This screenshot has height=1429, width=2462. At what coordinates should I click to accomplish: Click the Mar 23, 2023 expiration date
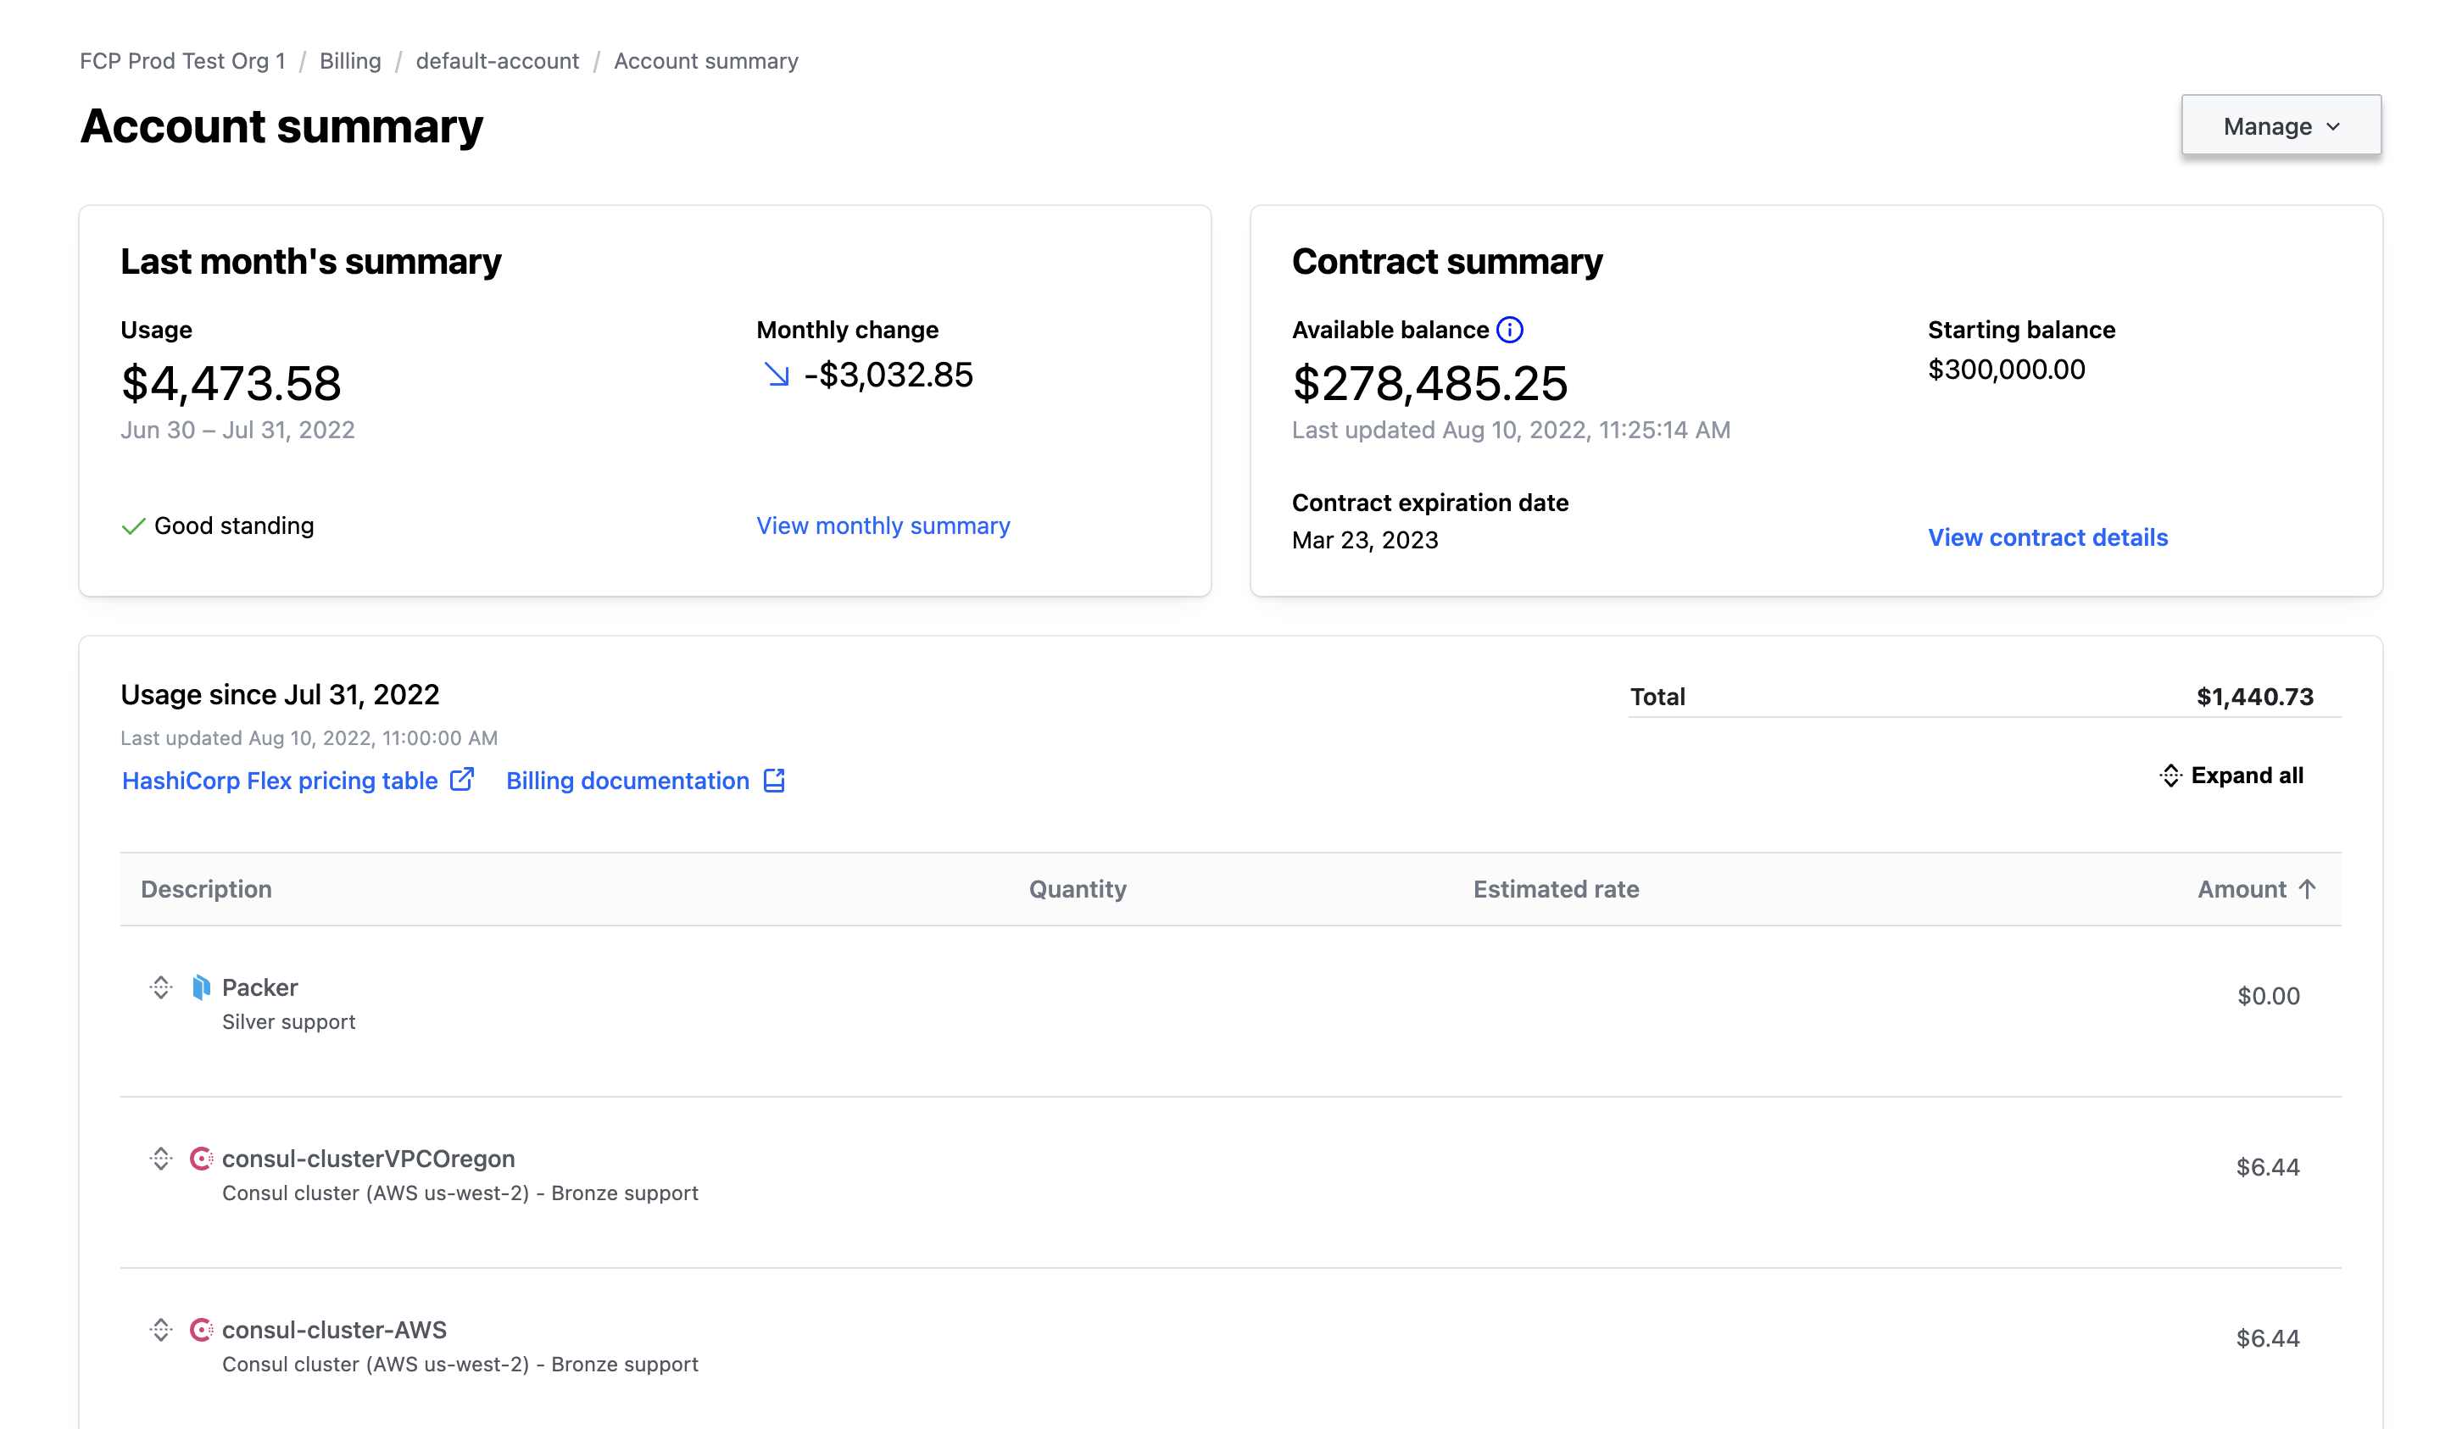click(x=1365, y=540)
